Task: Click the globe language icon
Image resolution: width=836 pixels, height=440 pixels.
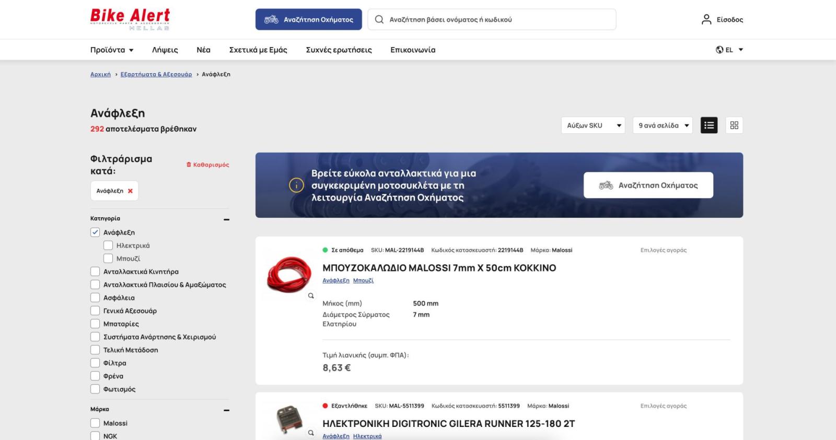Action: click(719, 50)
